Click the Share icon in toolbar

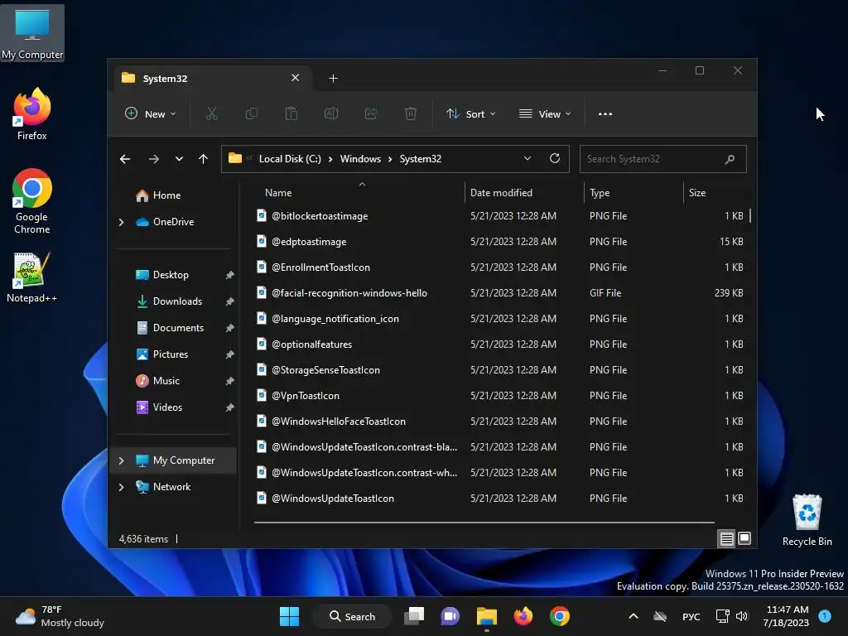point(371,113)
